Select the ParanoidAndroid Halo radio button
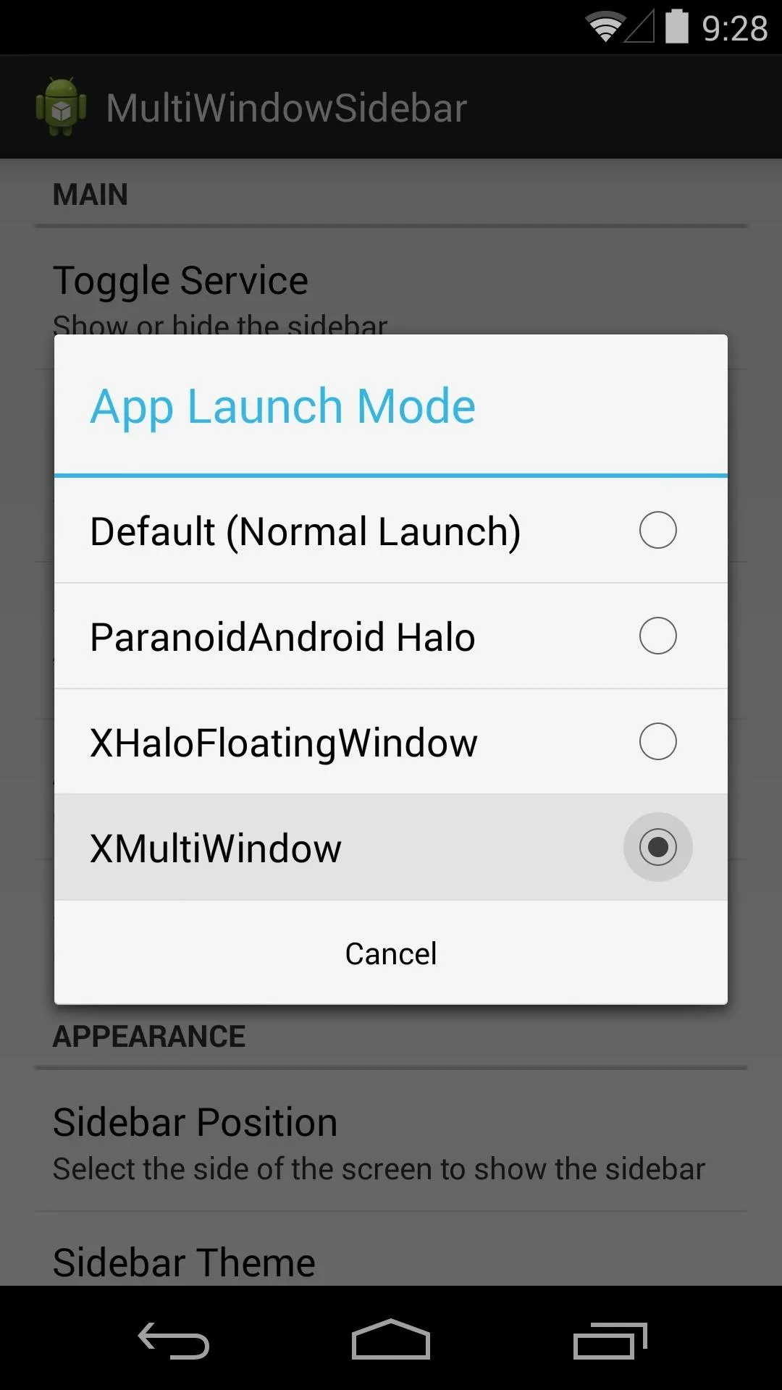782x1390 pixels. [658, 636]
